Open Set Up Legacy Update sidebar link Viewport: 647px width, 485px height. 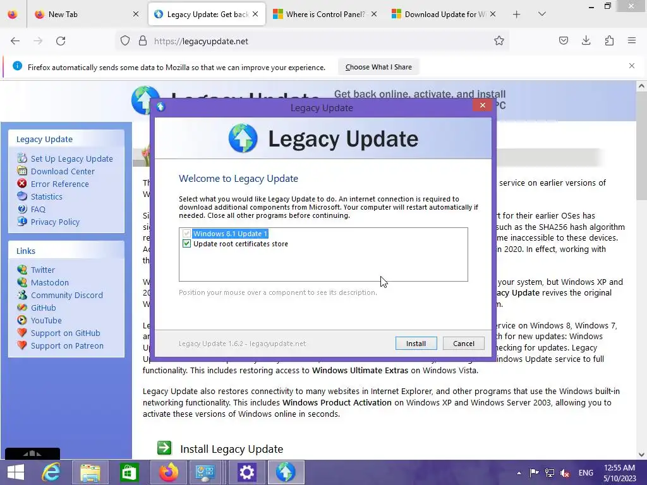coord(71,159)
